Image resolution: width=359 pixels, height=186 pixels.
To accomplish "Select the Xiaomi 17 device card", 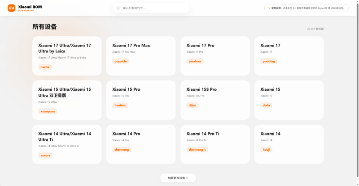I will (289, 55).
